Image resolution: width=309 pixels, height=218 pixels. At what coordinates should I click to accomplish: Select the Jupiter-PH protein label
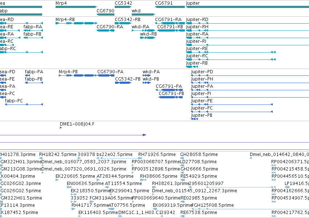(x=202, y=79)
